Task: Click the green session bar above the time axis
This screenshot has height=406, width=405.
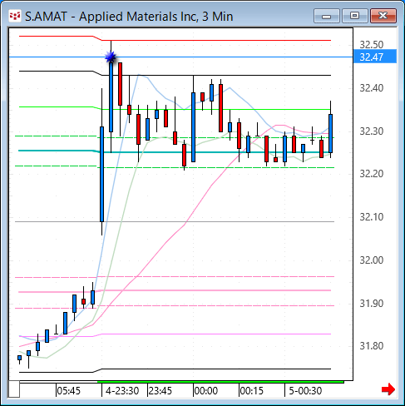Action: point(220,382)
